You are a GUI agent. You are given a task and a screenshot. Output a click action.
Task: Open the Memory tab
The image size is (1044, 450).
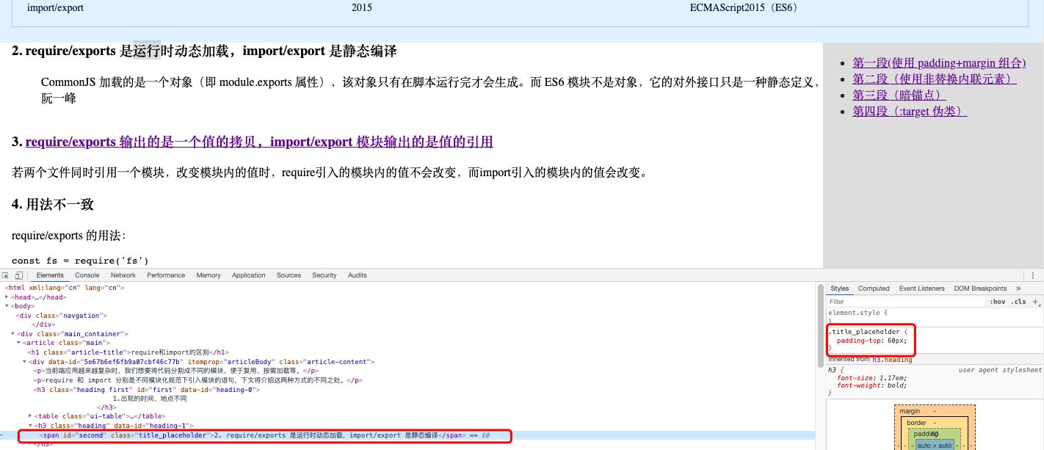(x=209, y=275)
